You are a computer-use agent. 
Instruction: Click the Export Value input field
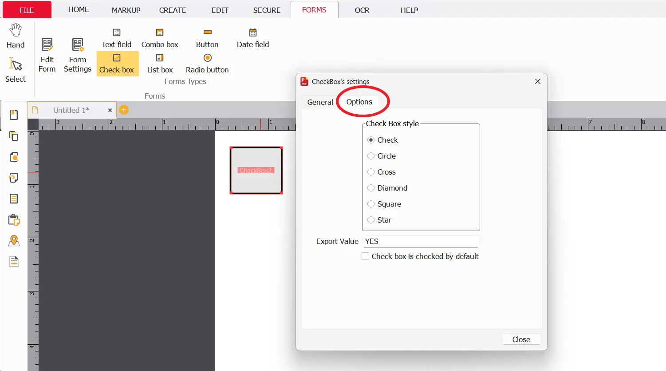[421, 241]
